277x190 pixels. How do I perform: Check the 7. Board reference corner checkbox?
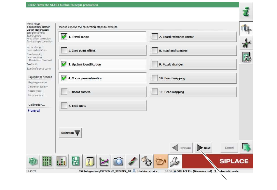155,37
